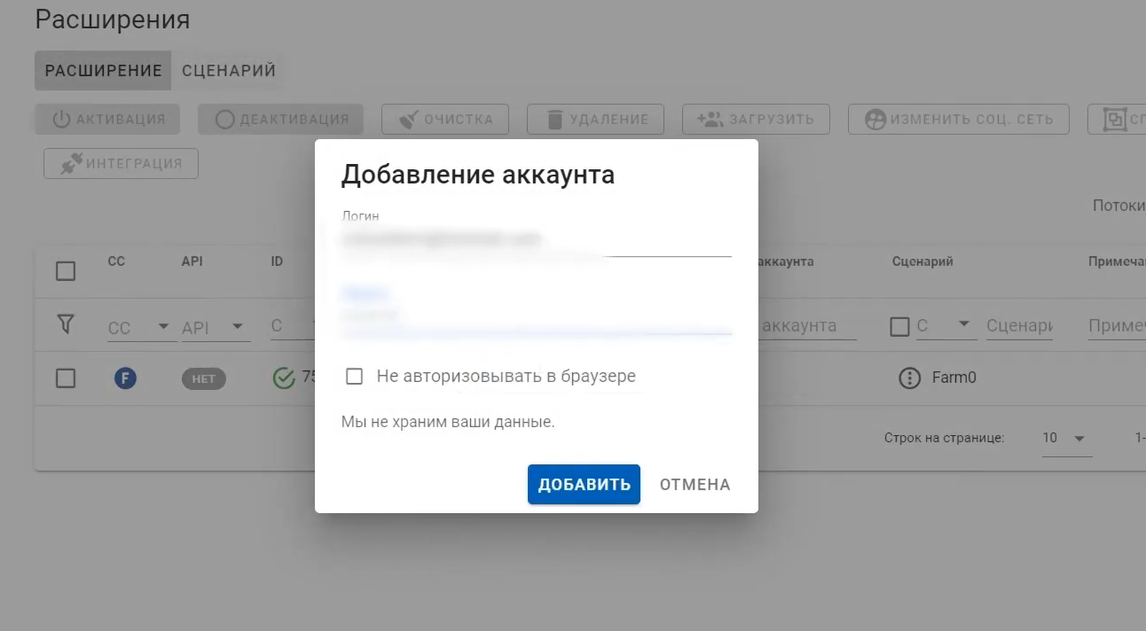Viewport: 1146px width, 631px height.
Task: Click the НЕТ API badge
Action: [204, 378]
